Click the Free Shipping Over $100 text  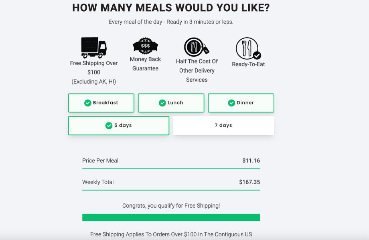click(94, 68)
